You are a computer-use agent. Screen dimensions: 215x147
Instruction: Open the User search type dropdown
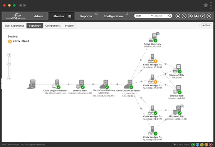(x=144, y=16)
